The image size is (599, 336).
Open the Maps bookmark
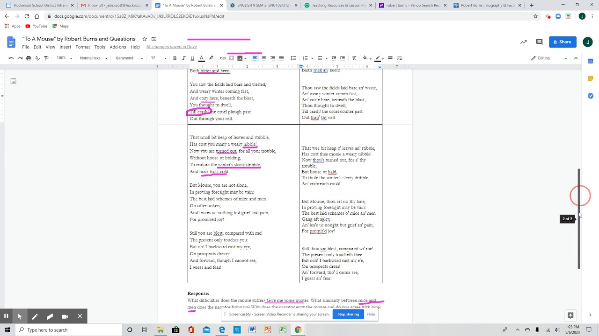(x=61, y=26)
